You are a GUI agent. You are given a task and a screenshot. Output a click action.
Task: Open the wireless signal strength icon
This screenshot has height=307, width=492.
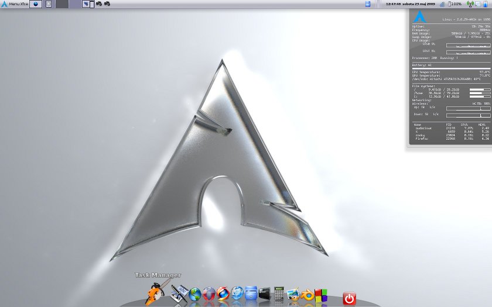pyautogui.click(x=442, y=4)
